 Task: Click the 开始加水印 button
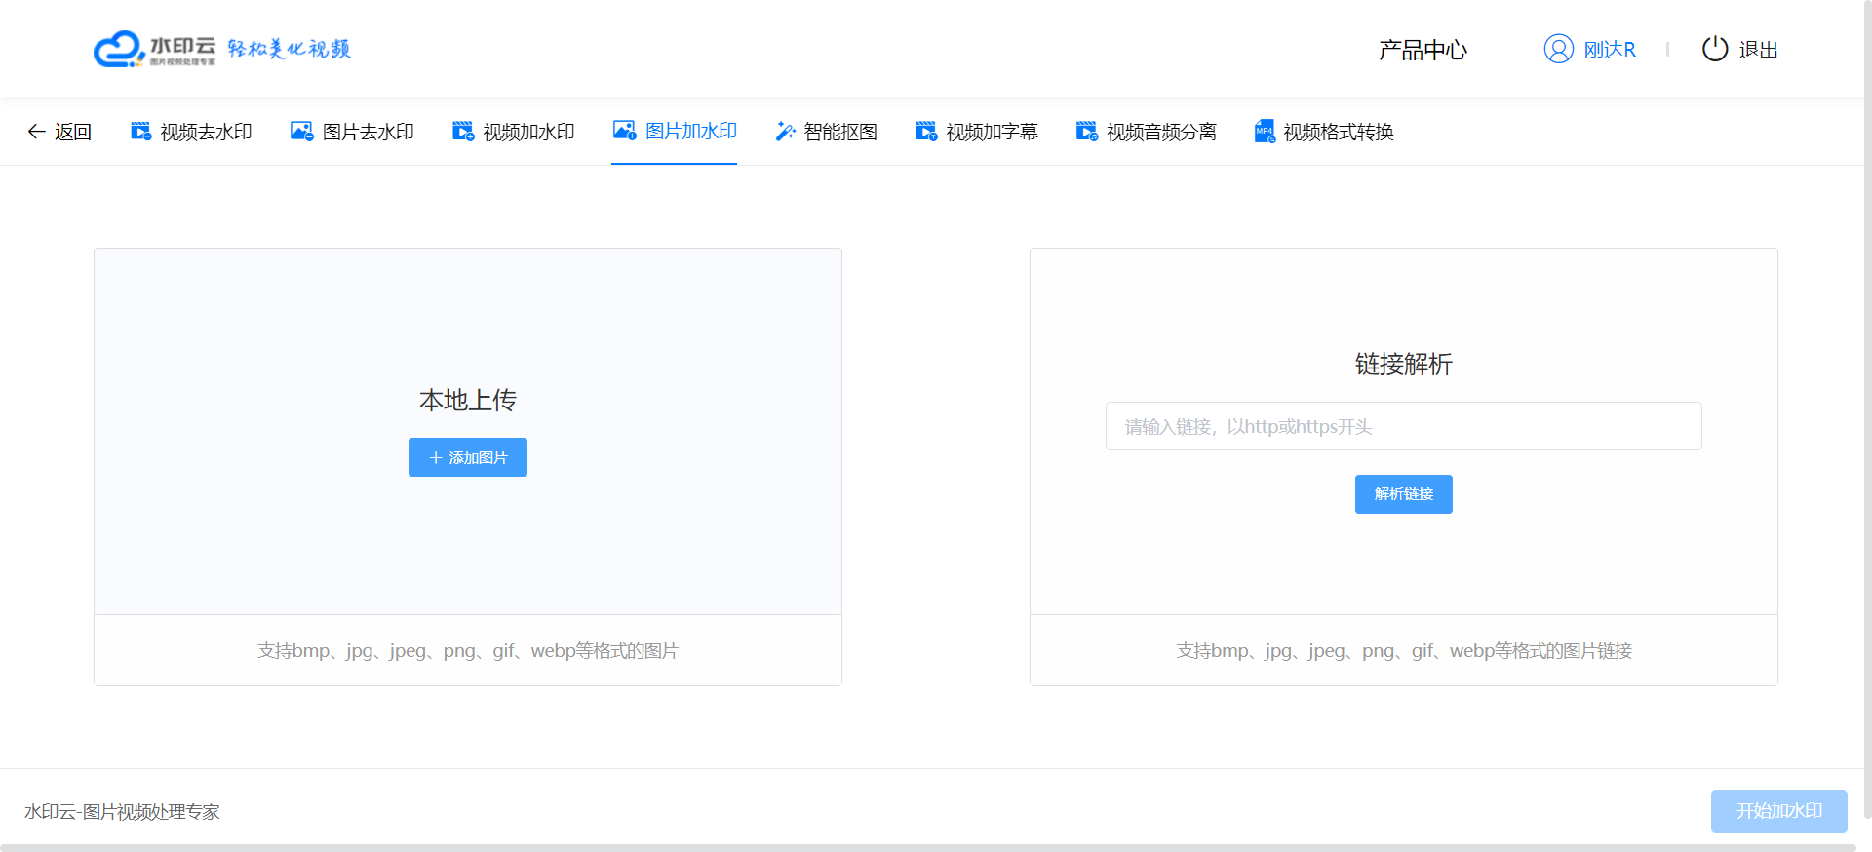click(1778, 811)
